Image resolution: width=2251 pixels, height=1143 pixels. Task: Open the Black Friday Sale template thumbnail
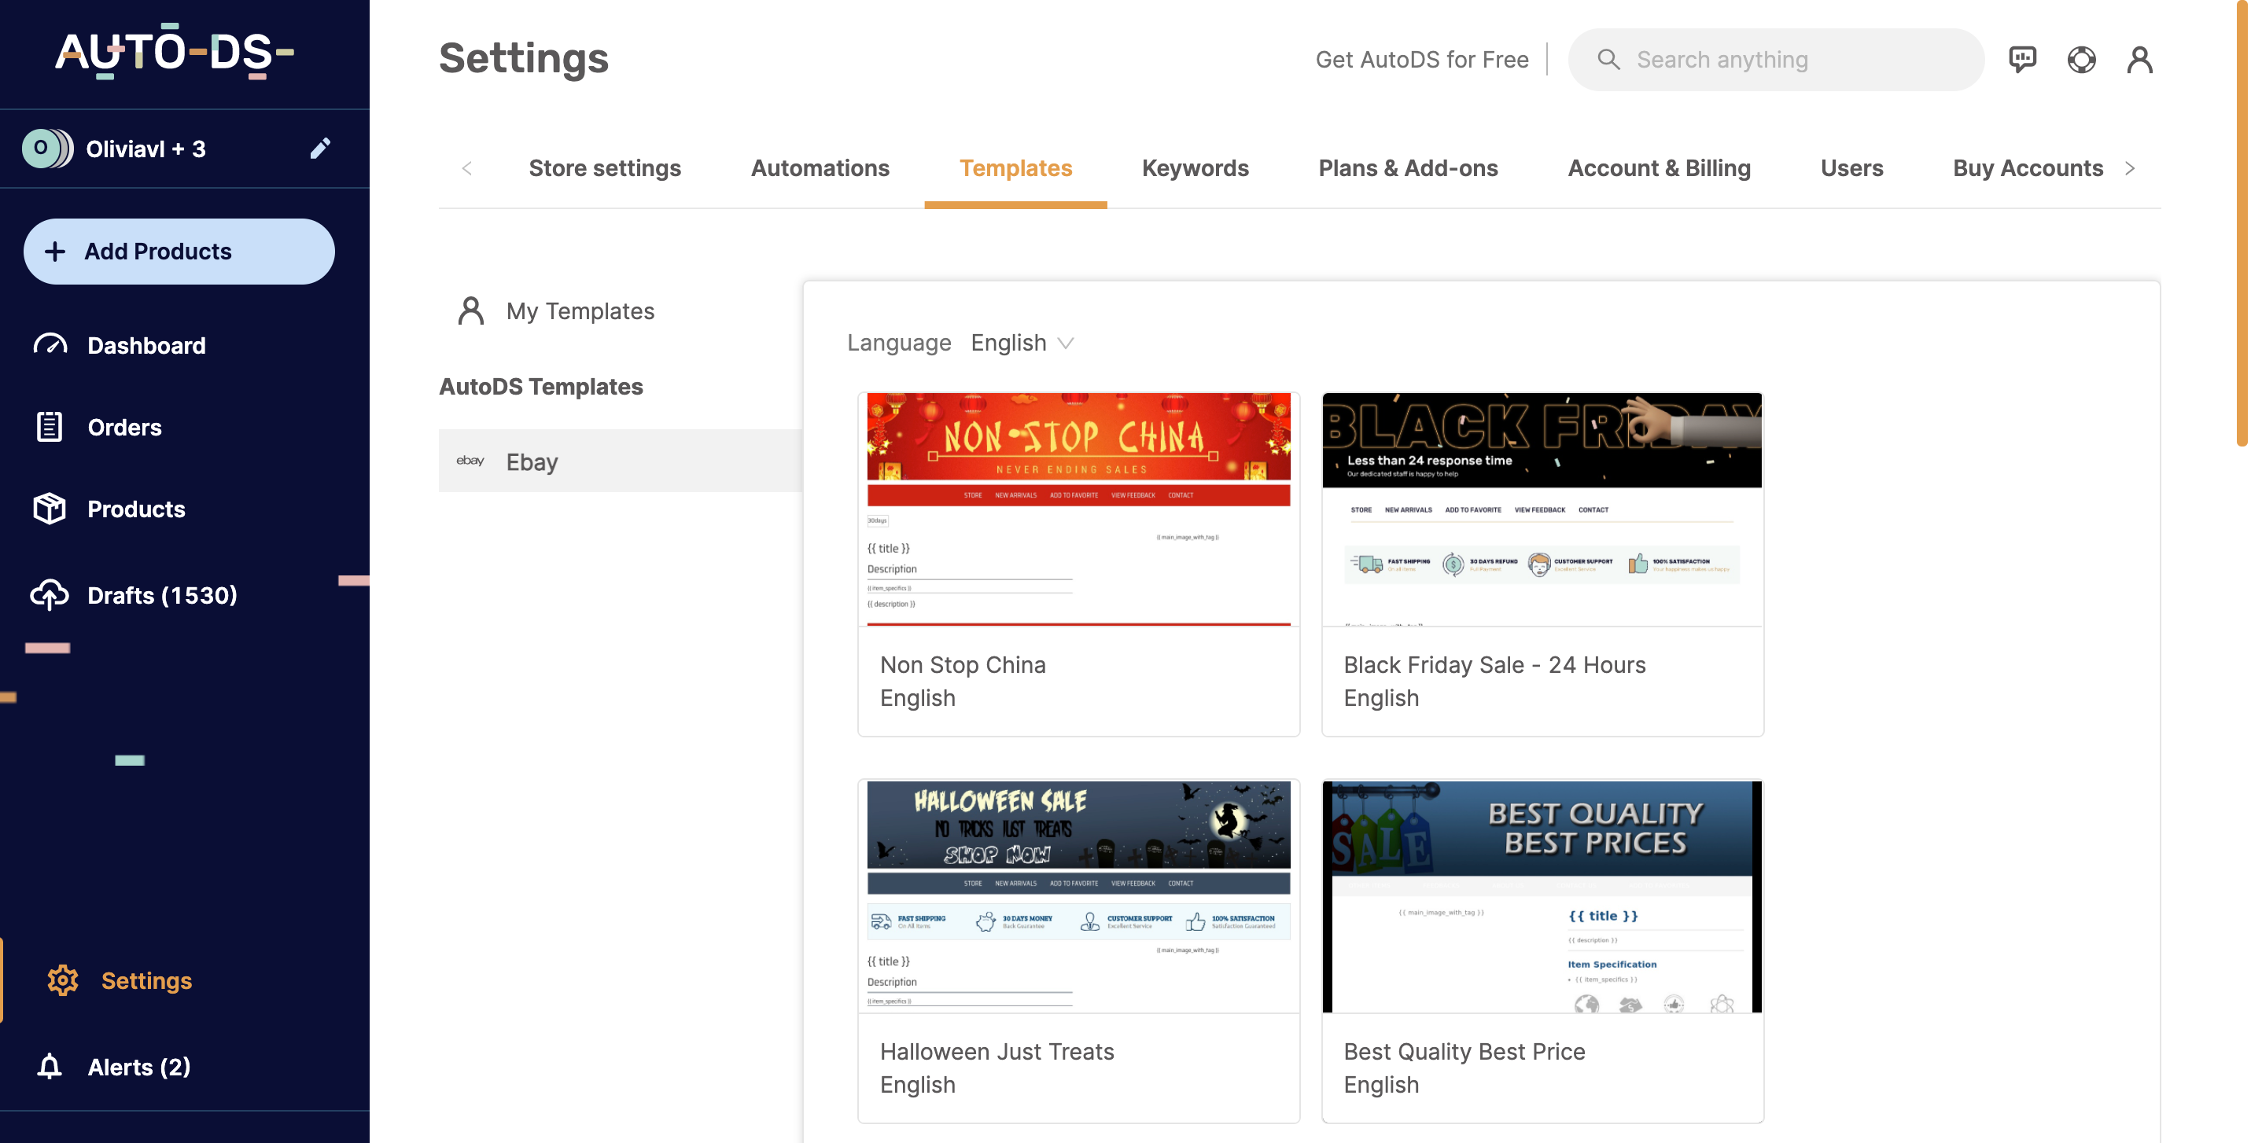click(x=1542, y=509)
